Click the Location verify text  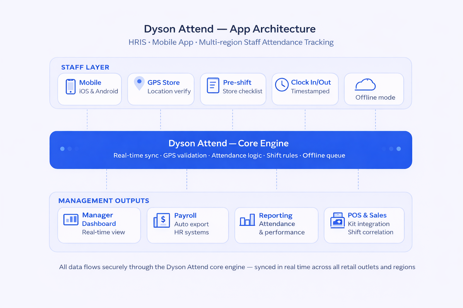pos(169,91)
